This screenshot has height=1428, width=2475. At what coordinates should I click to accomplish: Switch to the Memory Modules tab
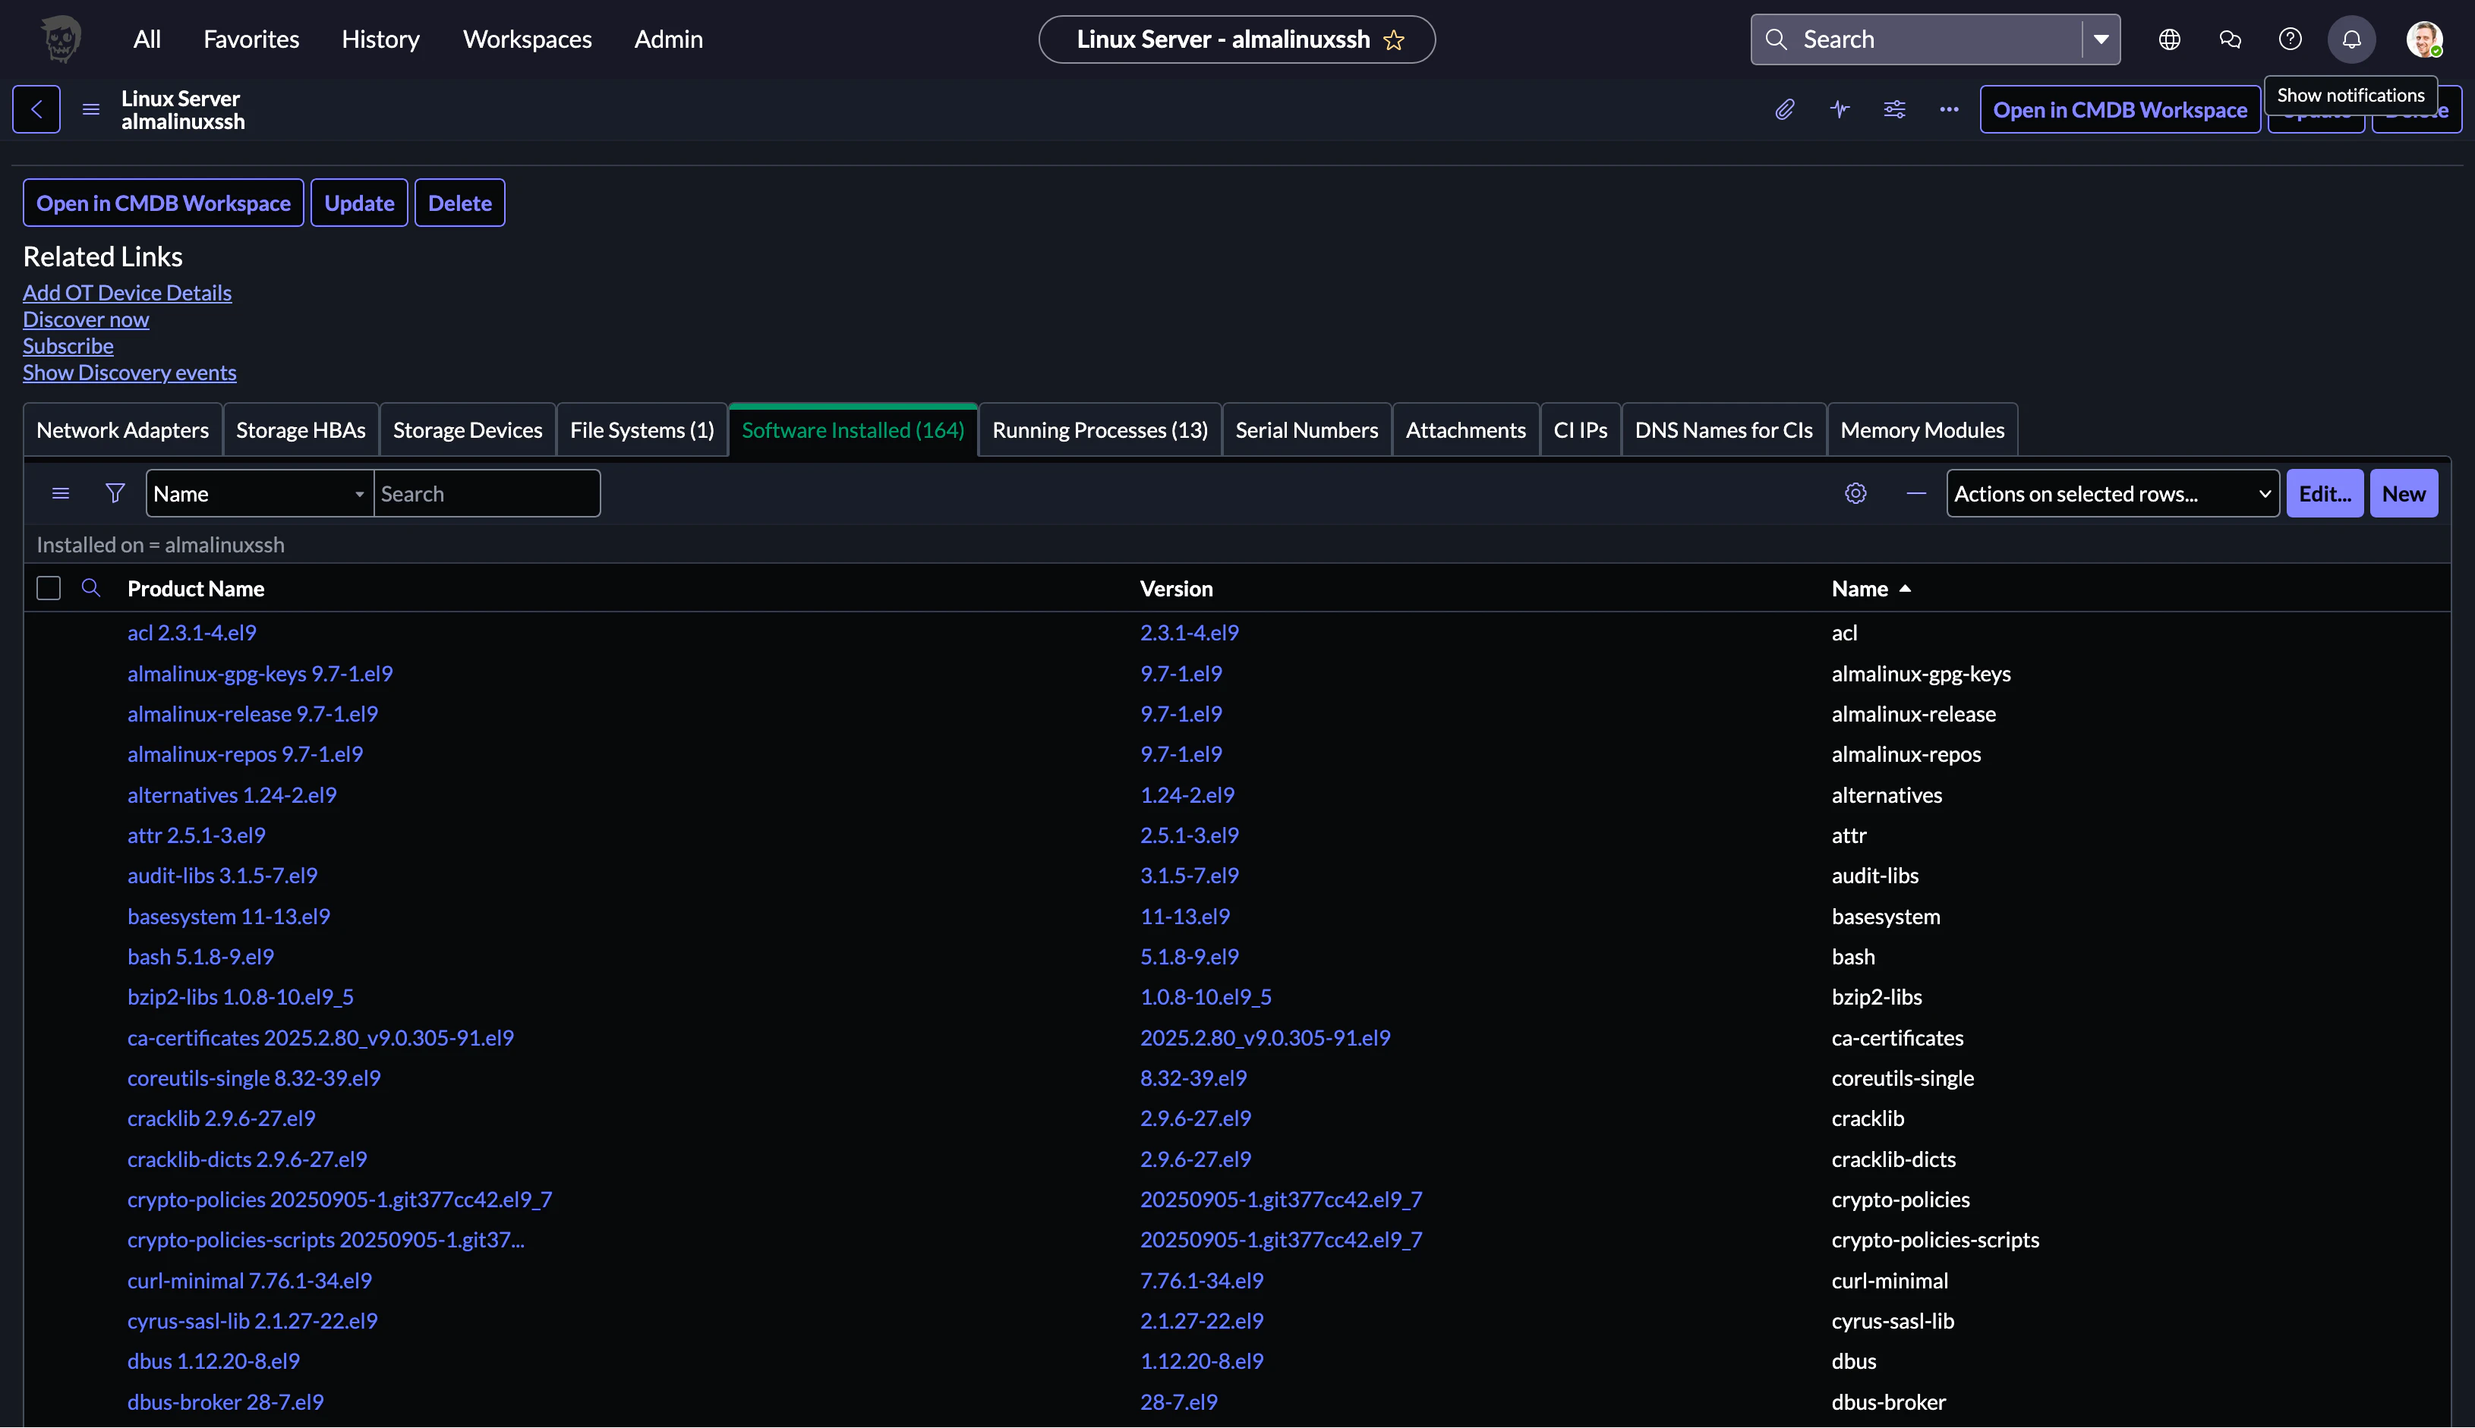[x=1922, y=429]
